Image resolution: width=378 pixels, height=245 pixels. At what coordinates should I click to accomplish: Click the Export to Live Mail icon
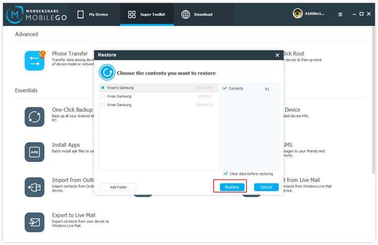tap(35, 222)
